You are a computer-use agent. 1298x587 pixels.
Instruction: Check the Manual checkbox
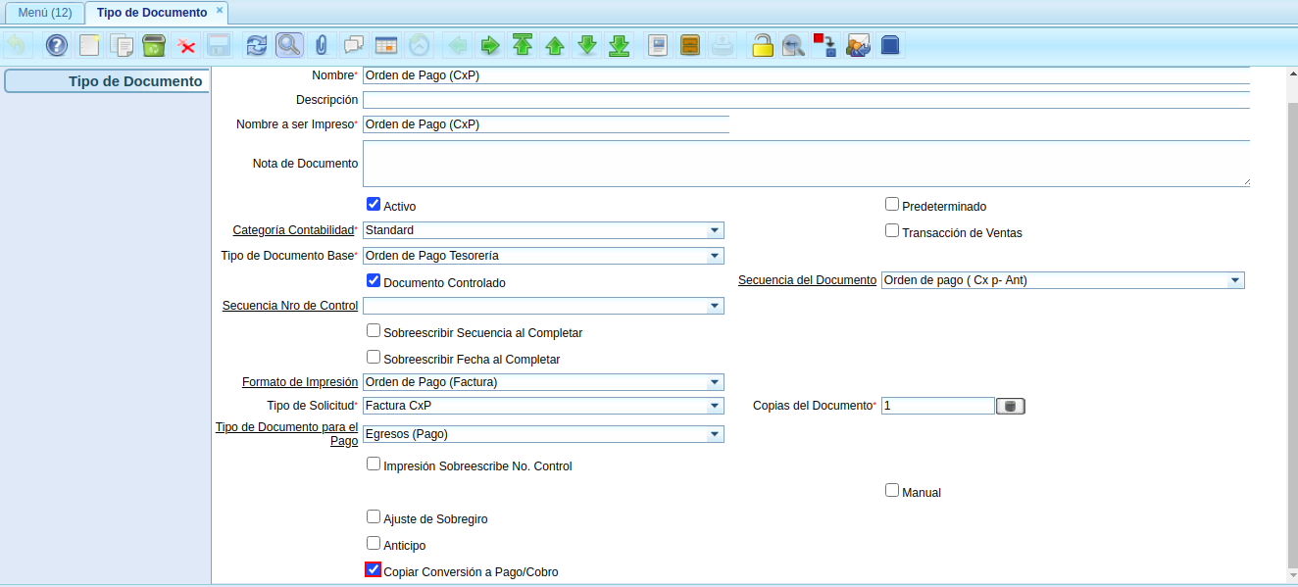point(892,491)
